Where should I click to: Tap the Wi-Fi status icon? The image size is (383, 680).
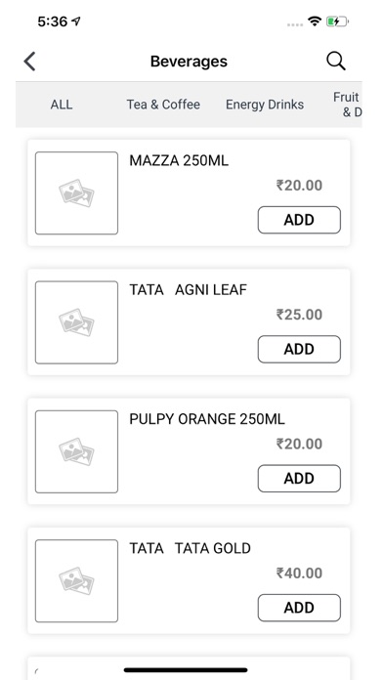[x=314, y=21]
